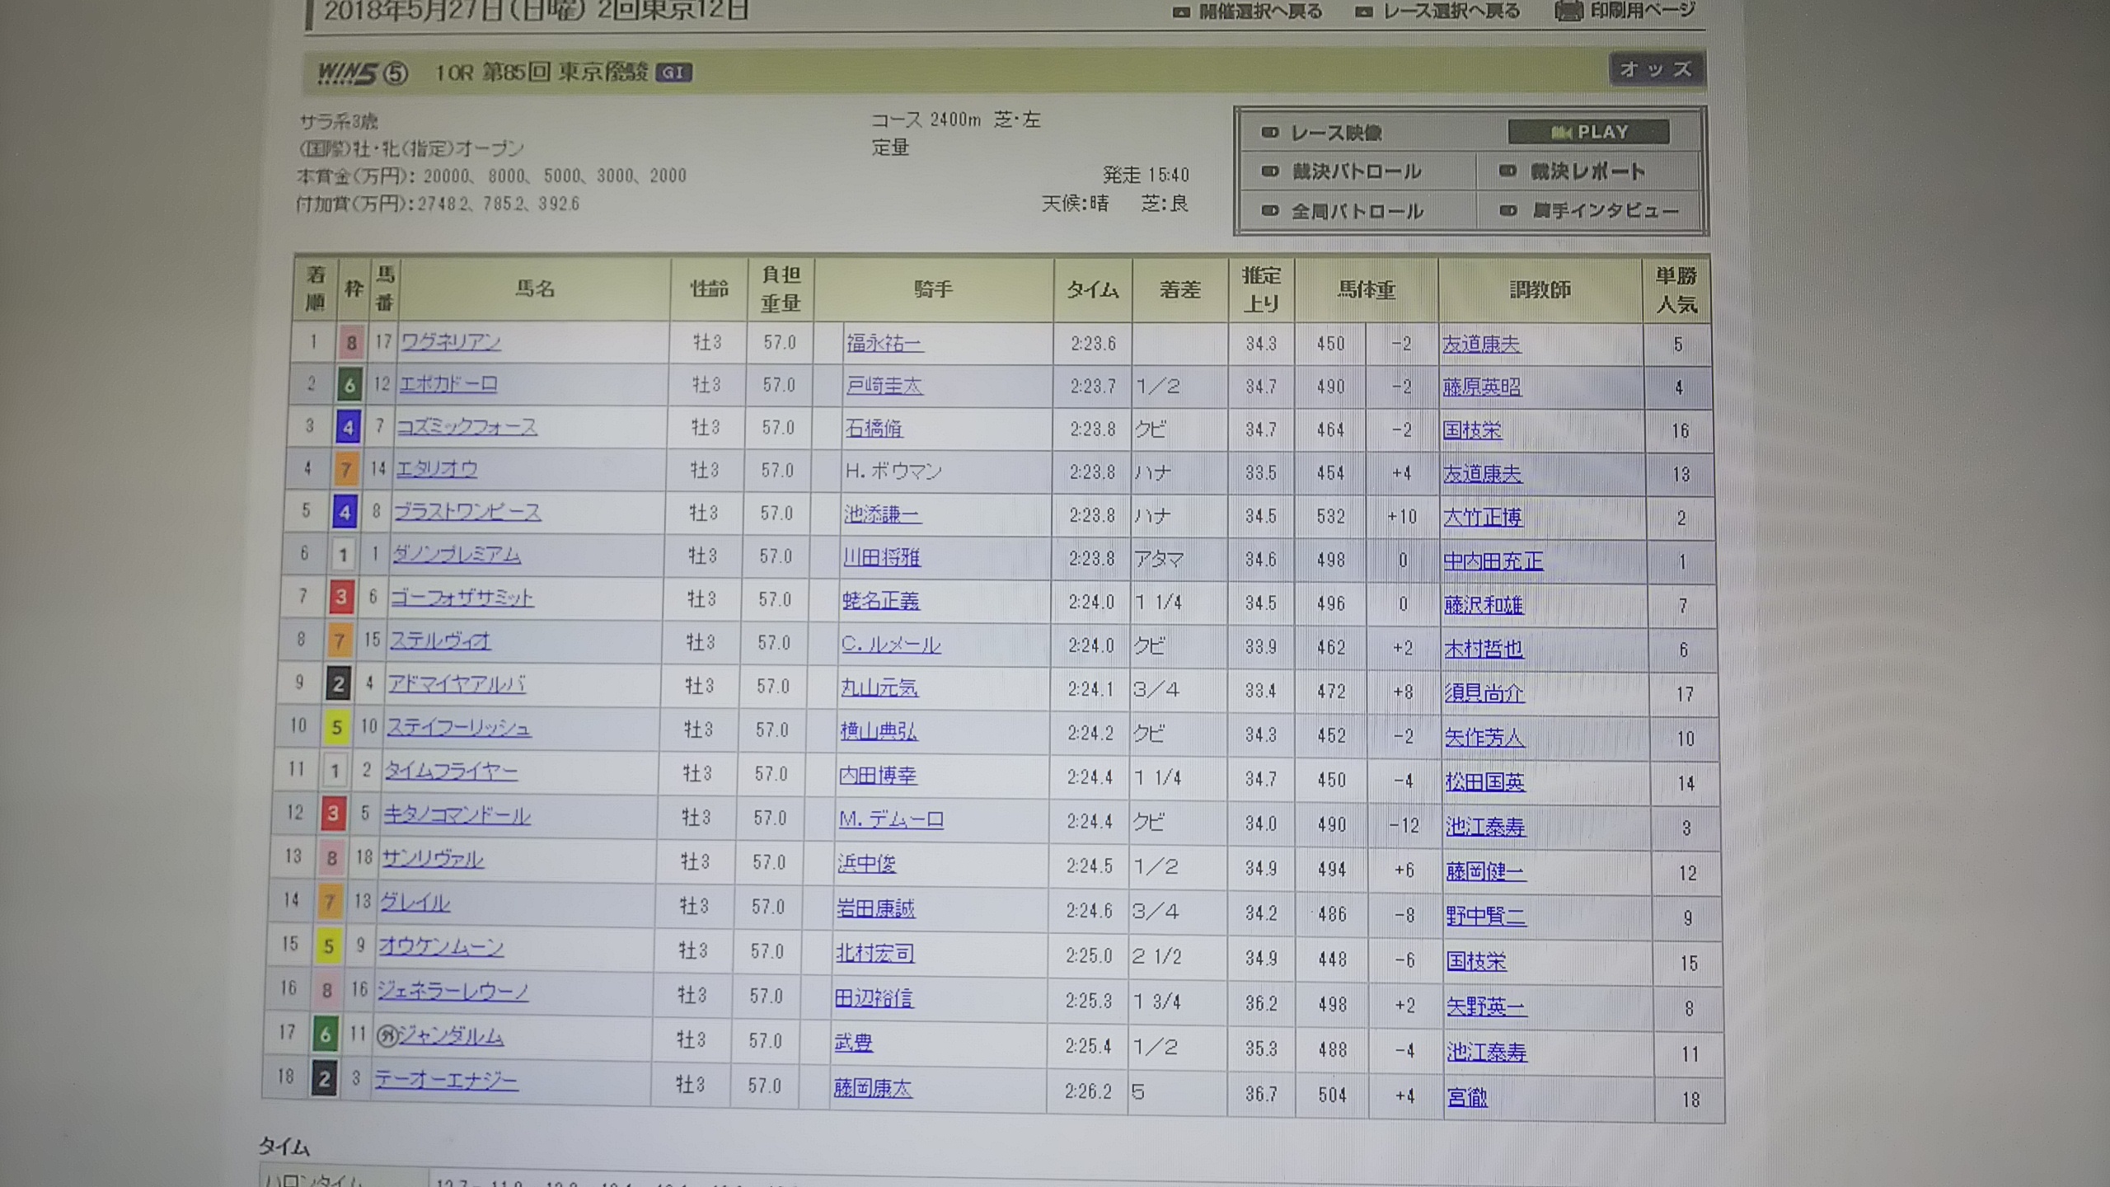
Task: Click the オッズ odds button
Action: click(x=1656, y=69)
